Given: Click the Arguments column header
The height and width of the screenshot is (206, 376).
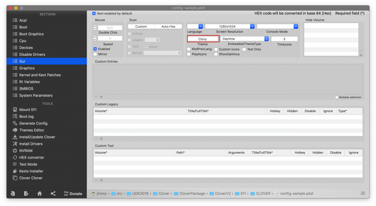Looking at the screenshot, I should [x=238, y=153].
